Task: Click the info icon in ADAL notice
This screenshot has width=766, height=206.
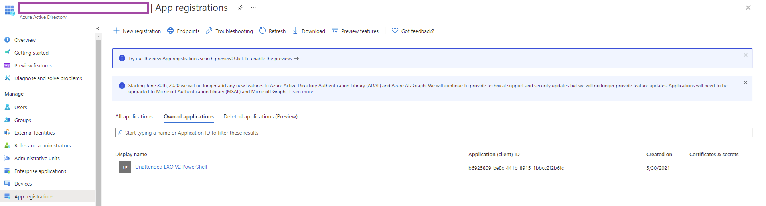Action: click(122, 86)
